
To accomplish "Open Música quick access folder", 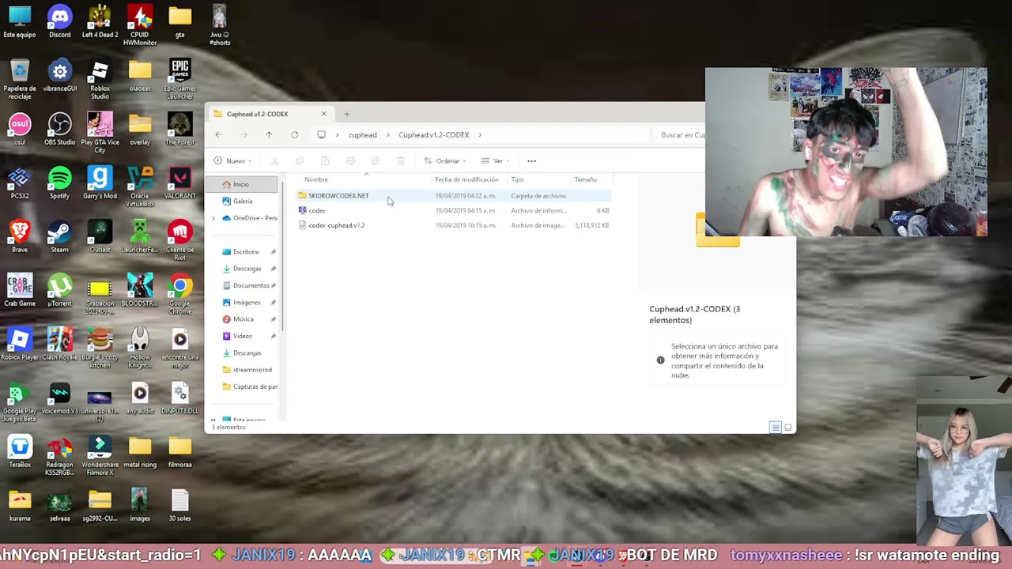I will coord(242,319).
